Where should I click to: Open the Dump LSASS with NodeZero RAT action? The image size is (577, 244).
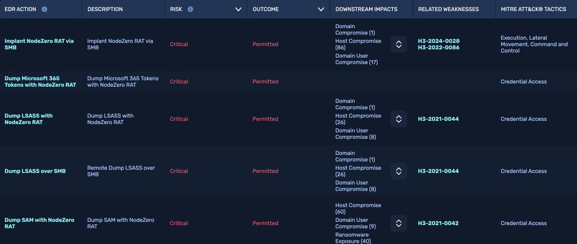click(x=29, y=119)
